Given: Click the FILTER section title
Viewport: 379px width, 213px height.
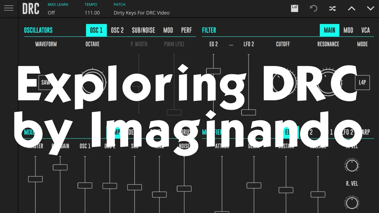Looking at the screenshot, I should 209,30.
